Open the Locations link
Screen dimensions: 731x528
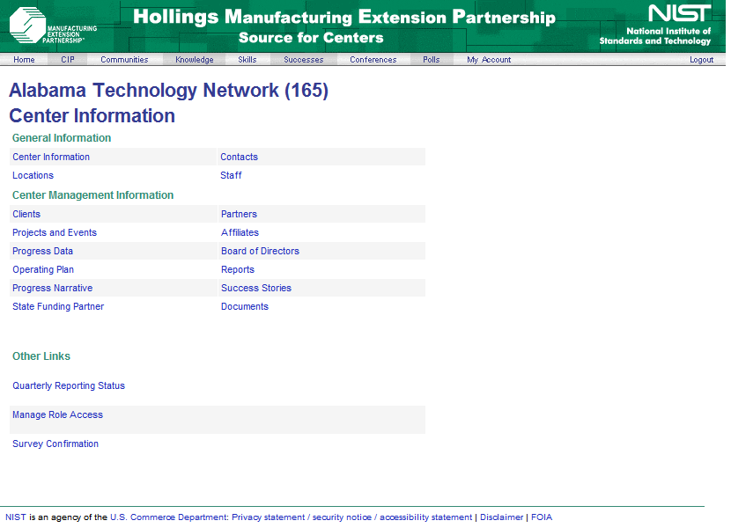[33, 176]
